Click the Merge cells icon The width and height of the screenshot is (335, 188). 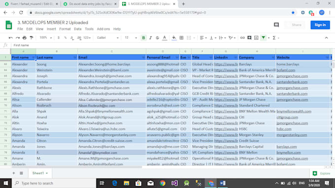(189, 38)
